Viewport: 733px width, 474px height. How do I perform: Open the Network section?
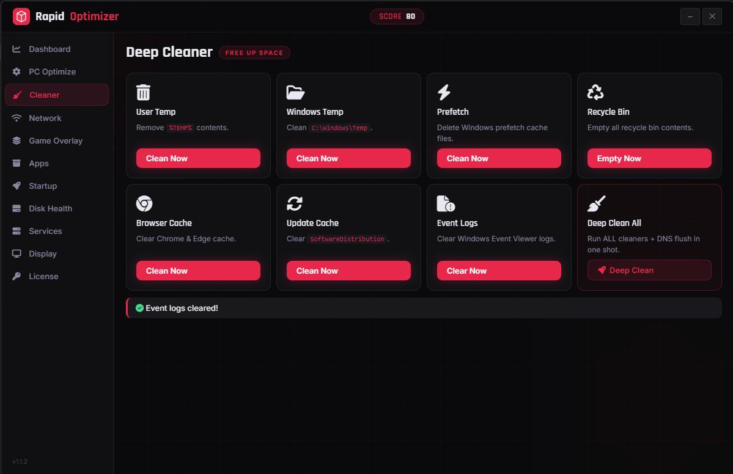pos(57,118)
